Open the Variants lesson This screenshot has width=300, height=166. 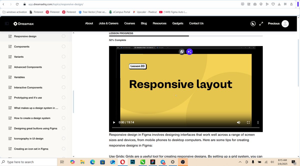click(x=19, y=57)
